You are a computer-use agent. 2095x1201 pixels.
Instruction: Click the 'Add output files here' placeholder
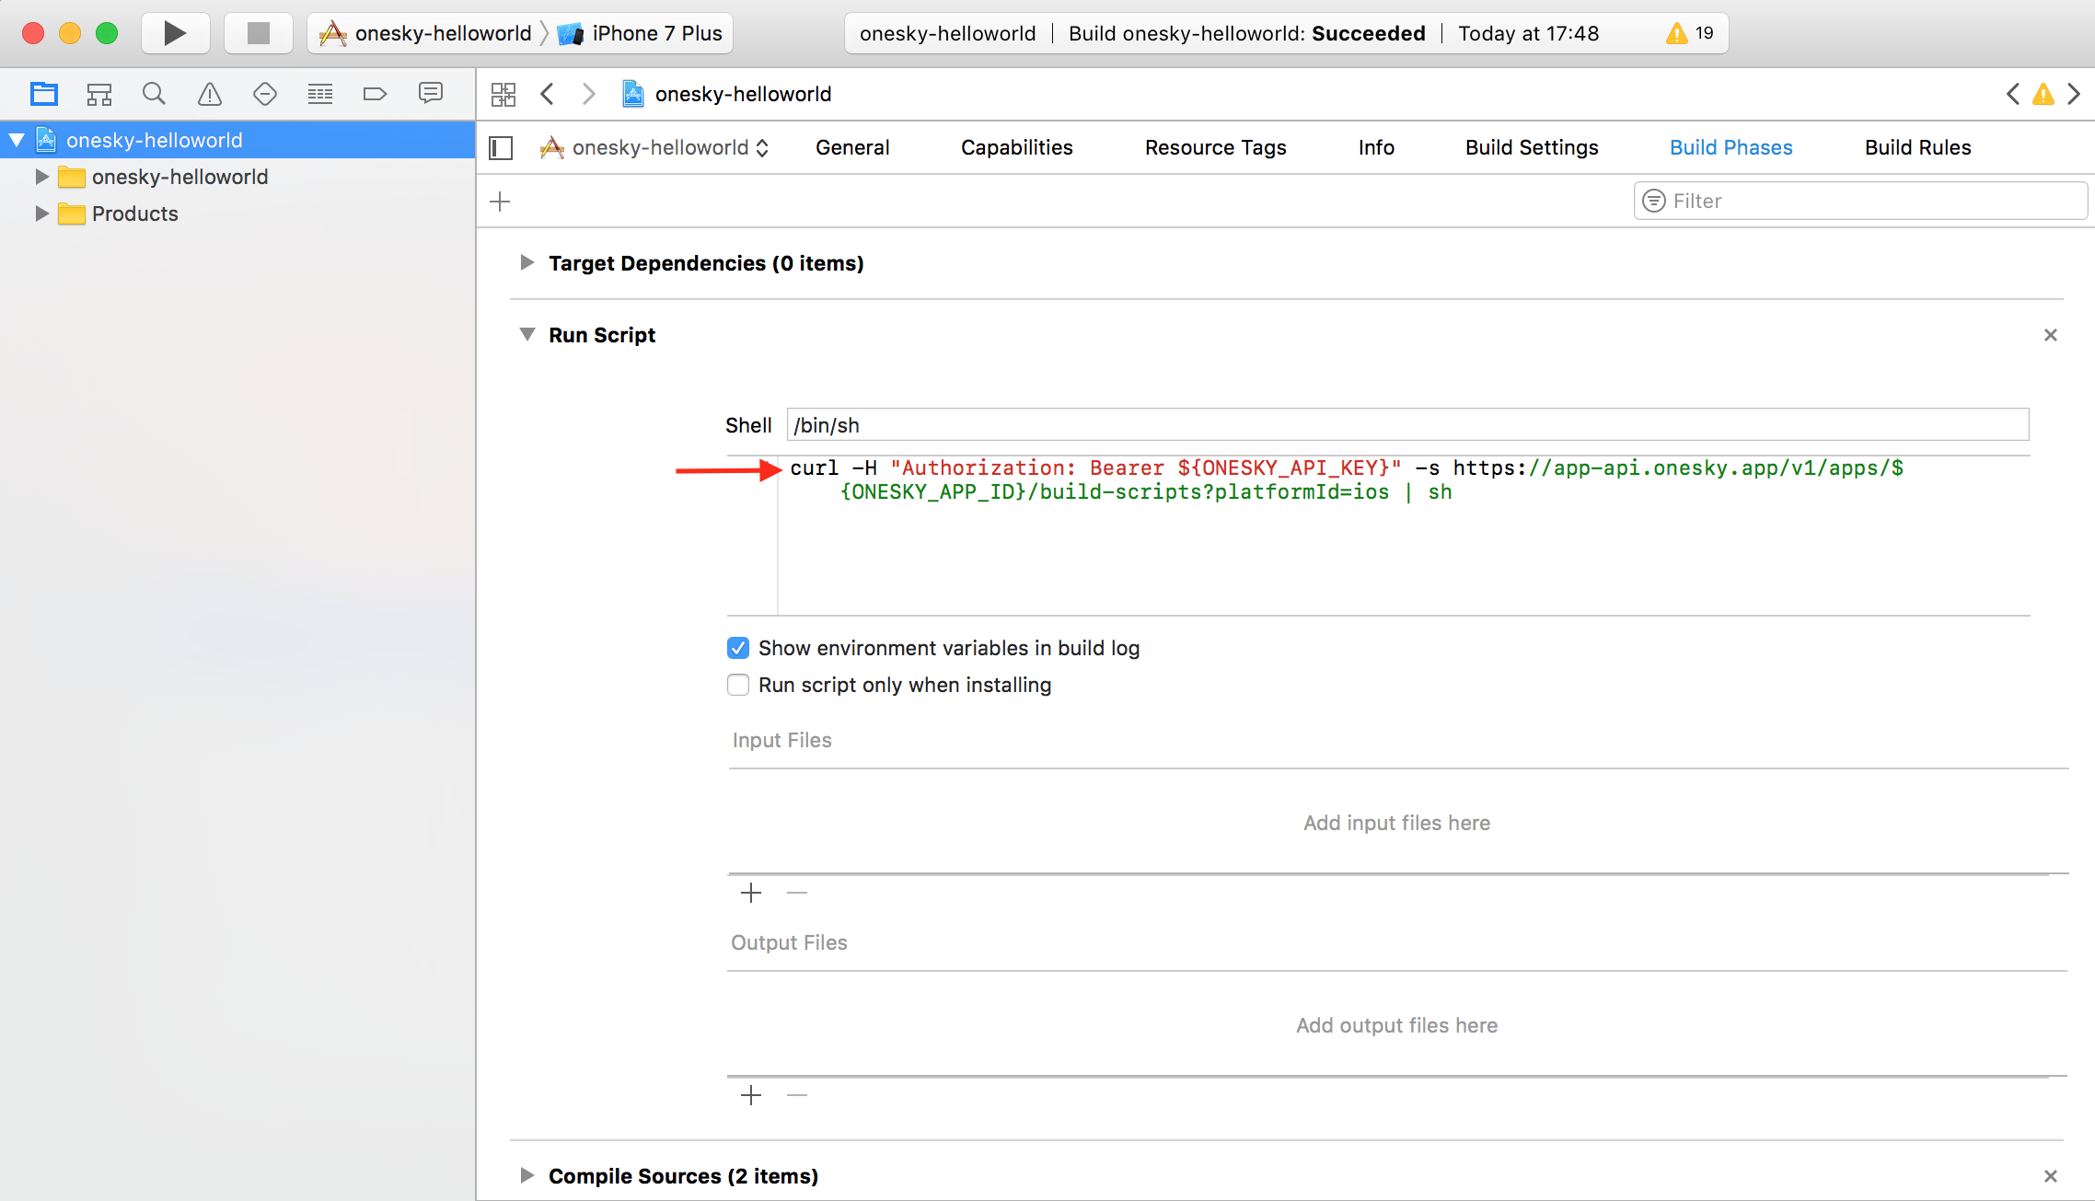(x=1396, y=1025)
